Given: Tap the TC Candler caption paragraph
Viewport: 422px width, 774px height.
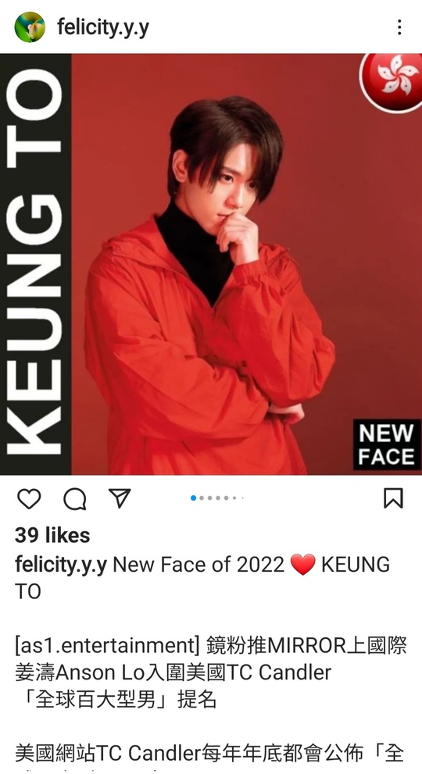Looking at the screenshot, I should [210, 754].
